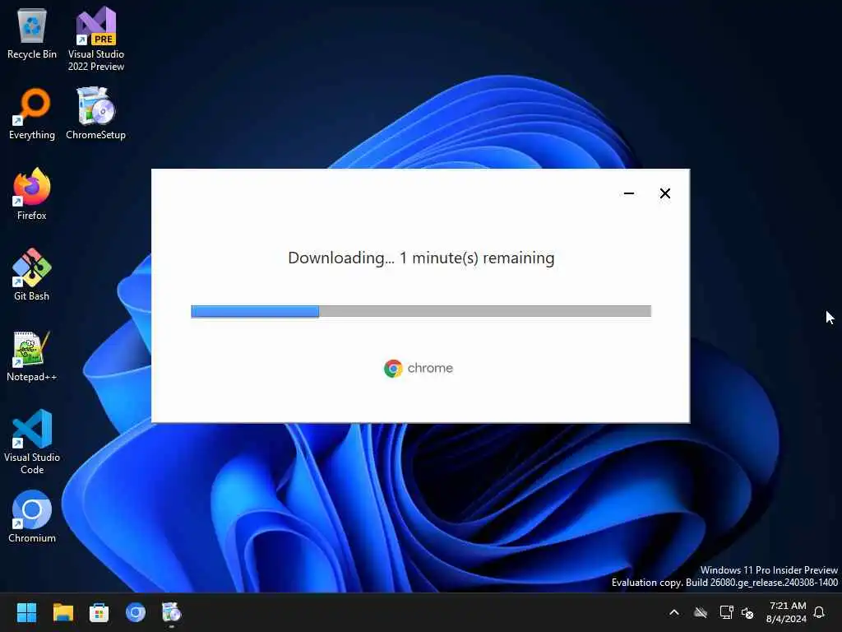
Task: Open the Recycle Bin desktop icon
Action: (32, 35)
